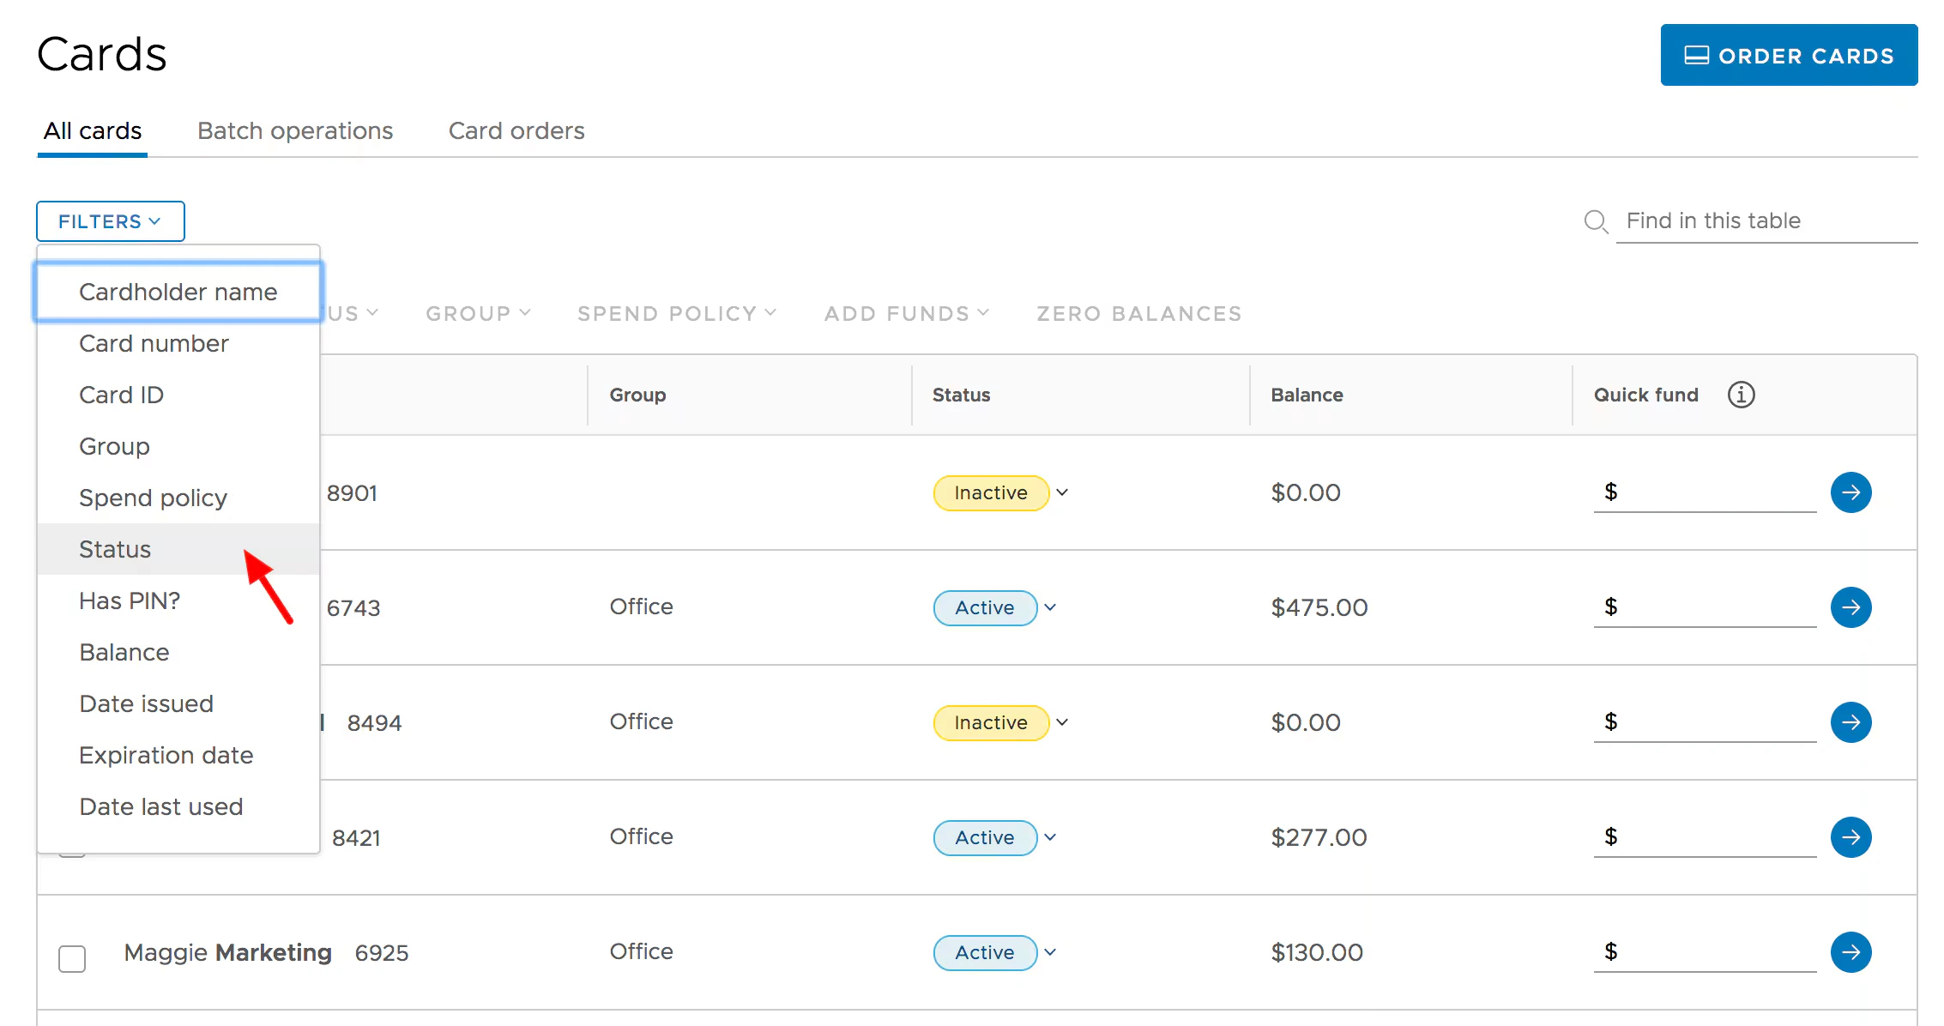Switch to the Batch operations tab
Screen dimensions: 1944x1026
(x=295, y=130)
